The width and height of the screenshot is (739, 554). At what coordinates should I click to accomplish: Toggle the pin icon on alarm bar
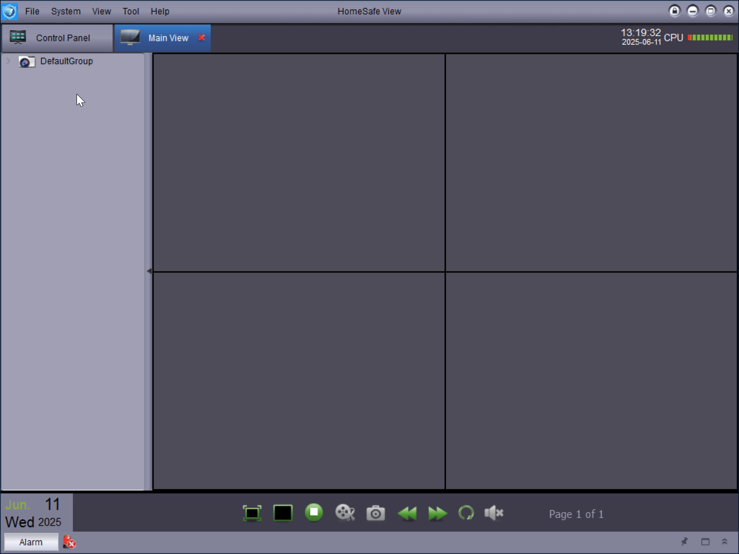click(x=684, y=542)
